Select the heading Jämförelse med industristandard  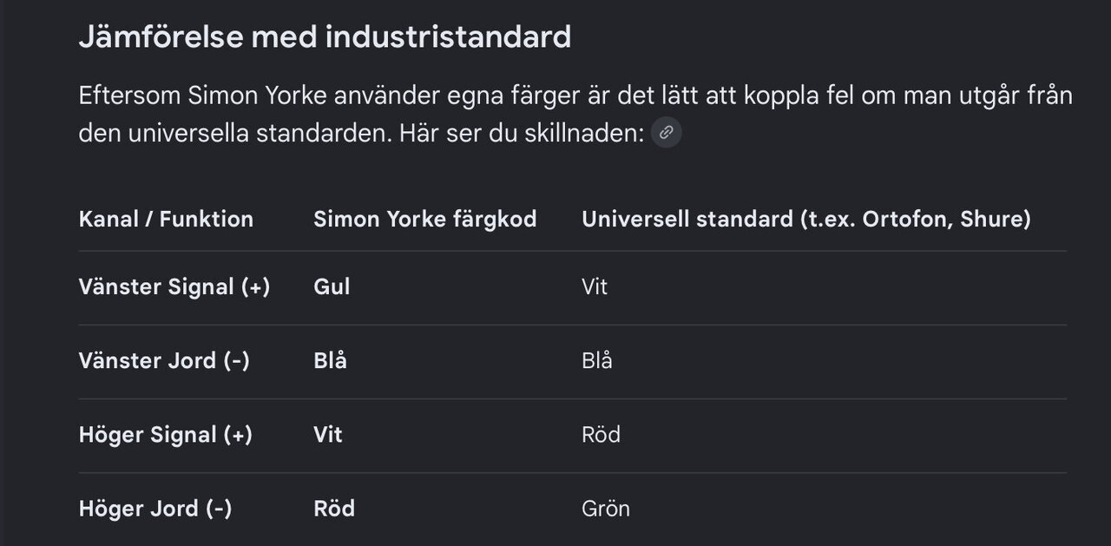[325, 37]
